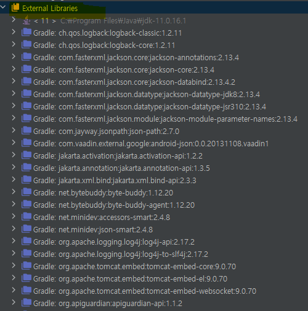
Task: Click library icon for jakarta.activation-api:1.2.2
Action: [x=26, y=155]
